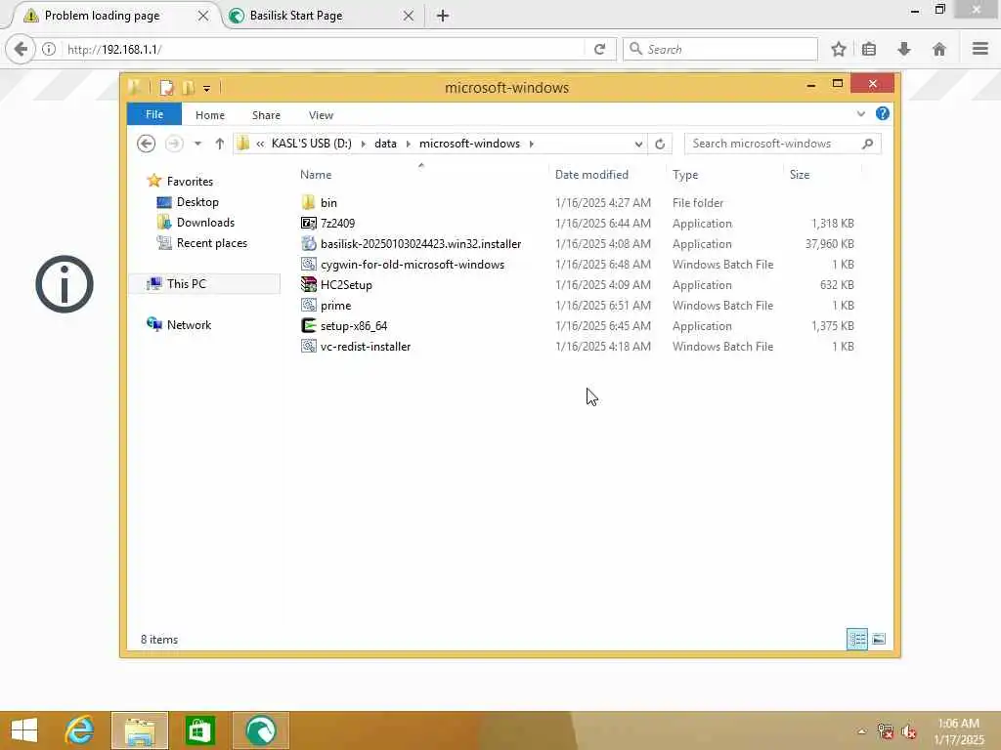Sort files by Size column
Viewport: 1001px width, 750px height.
click(x=800, y=174)
